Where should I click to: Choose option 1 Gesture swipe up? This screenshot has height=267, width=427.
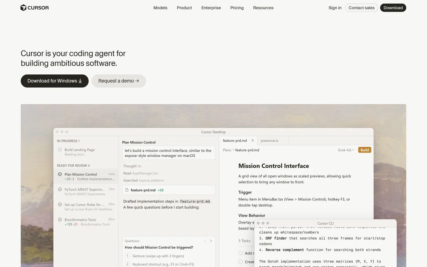[169, 256]
